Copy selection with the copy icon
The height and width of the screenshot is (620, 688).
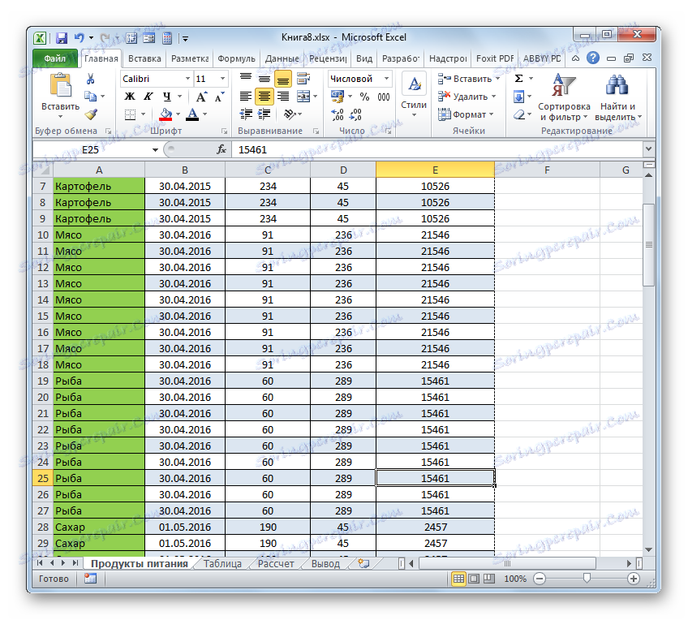[90, 96]
